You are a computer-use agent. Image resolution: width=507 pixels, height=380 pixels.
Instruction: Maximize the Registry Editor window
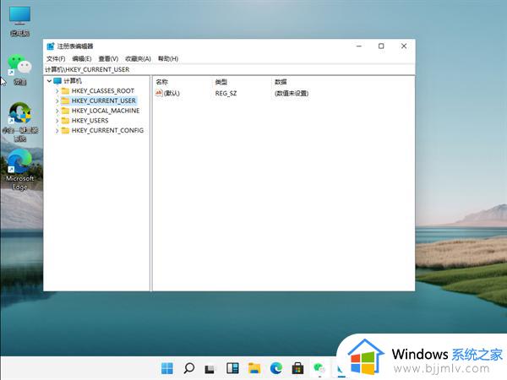point(381,46)
